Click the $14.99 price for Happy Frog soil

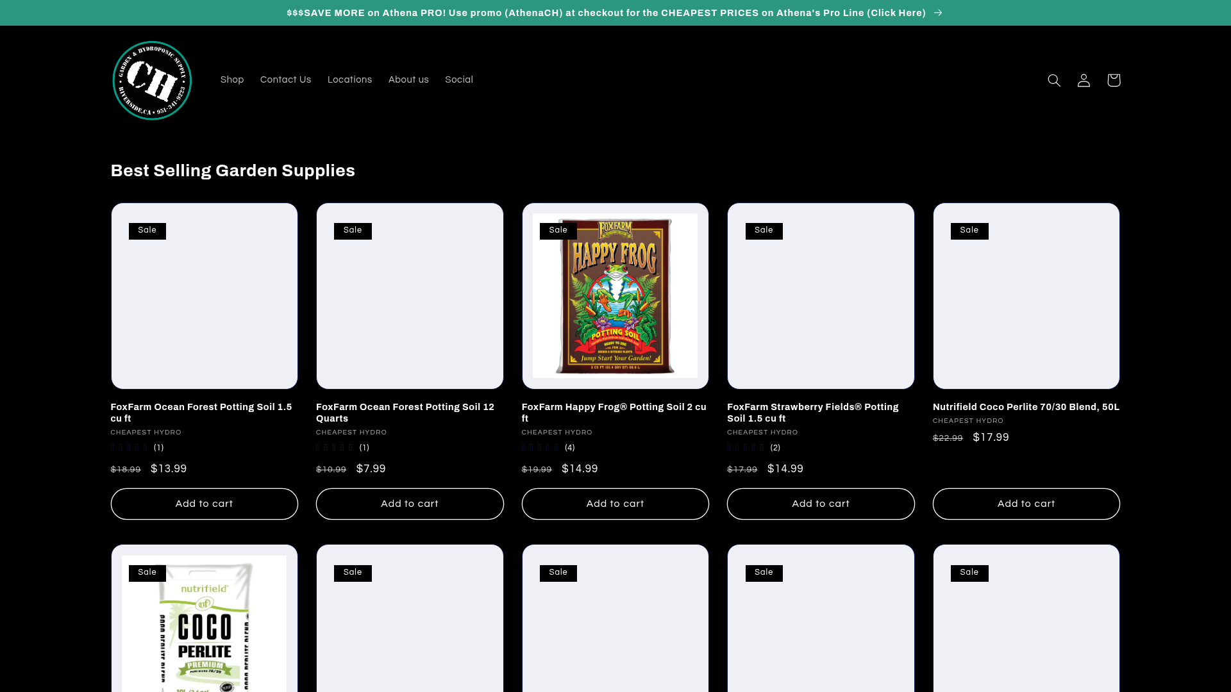[x=580, y=469]
